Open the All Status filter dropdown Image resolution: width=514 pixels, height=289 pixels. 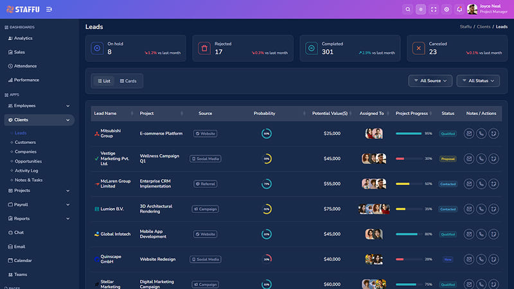[478, 81]
